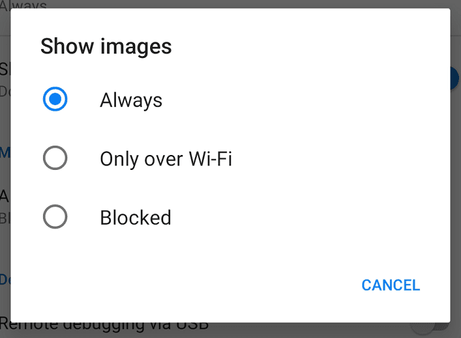
Task: Tap the "Blocked" option text
Action: point(136,218)
